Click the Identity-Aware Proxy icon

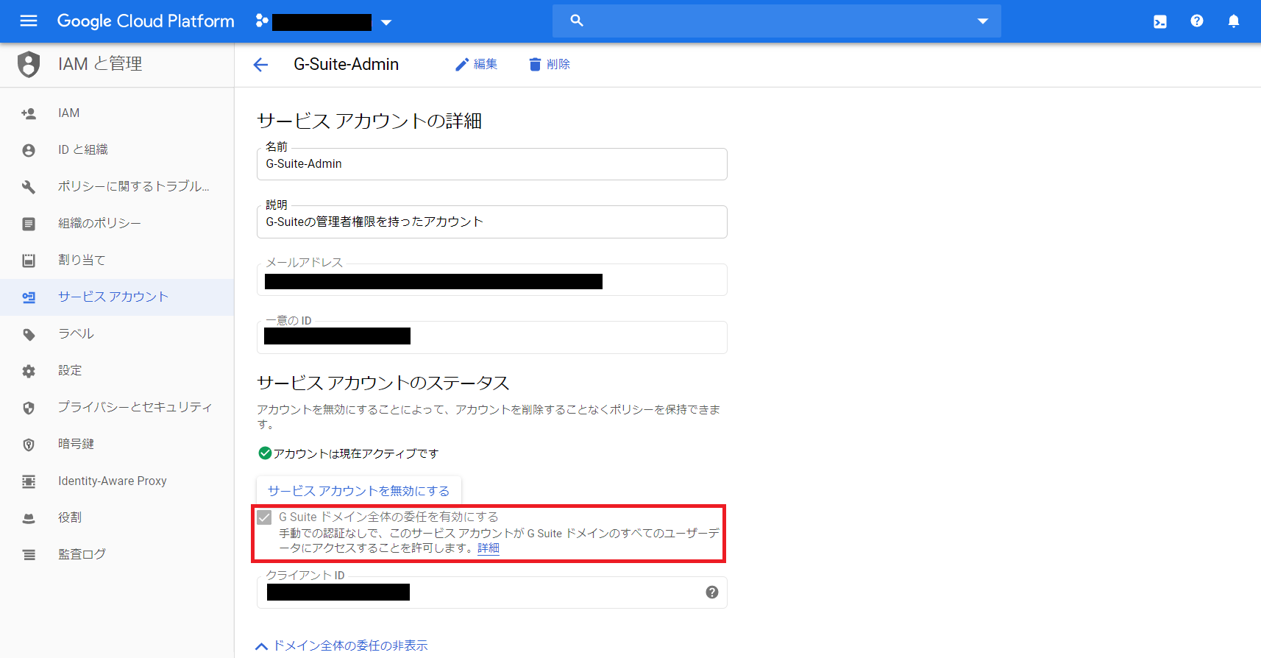point(29,481)
